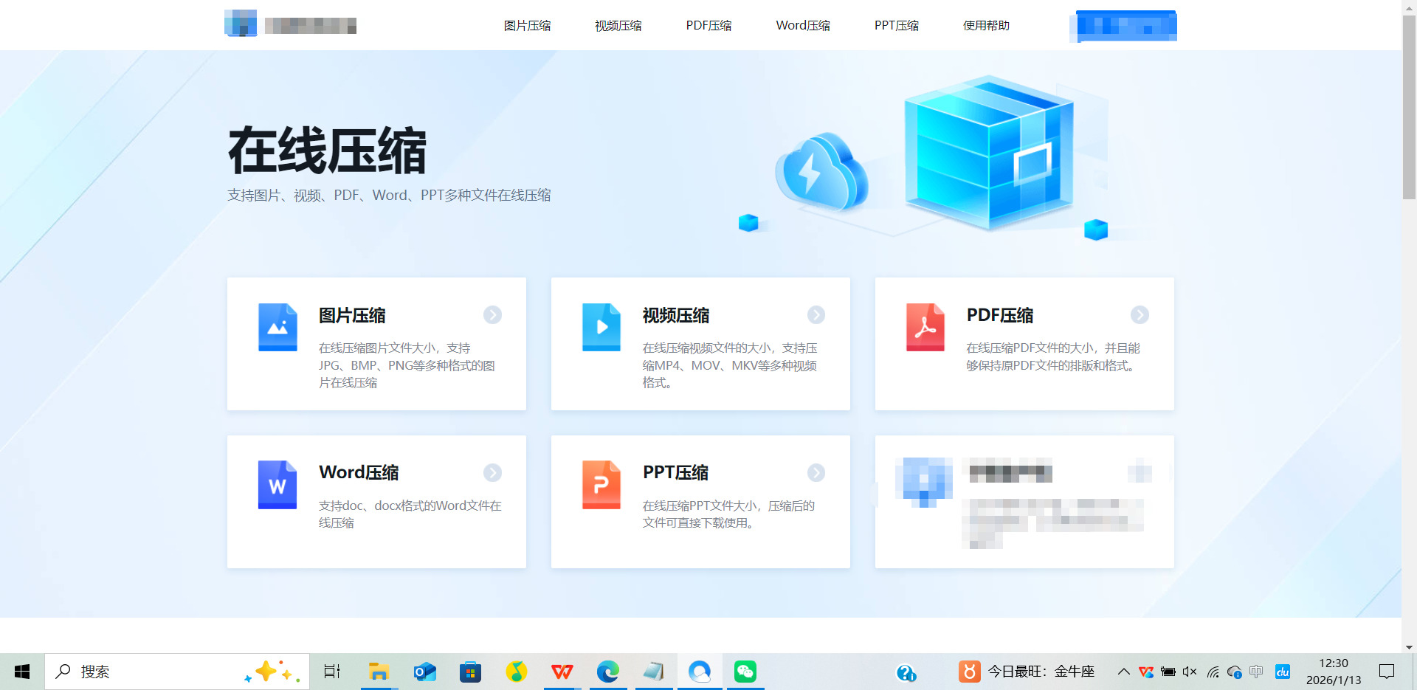This screenshot has width=1417, height=690.
Task: Click arrow on 图片压缩 card
Action: click(x=492, y=315)
